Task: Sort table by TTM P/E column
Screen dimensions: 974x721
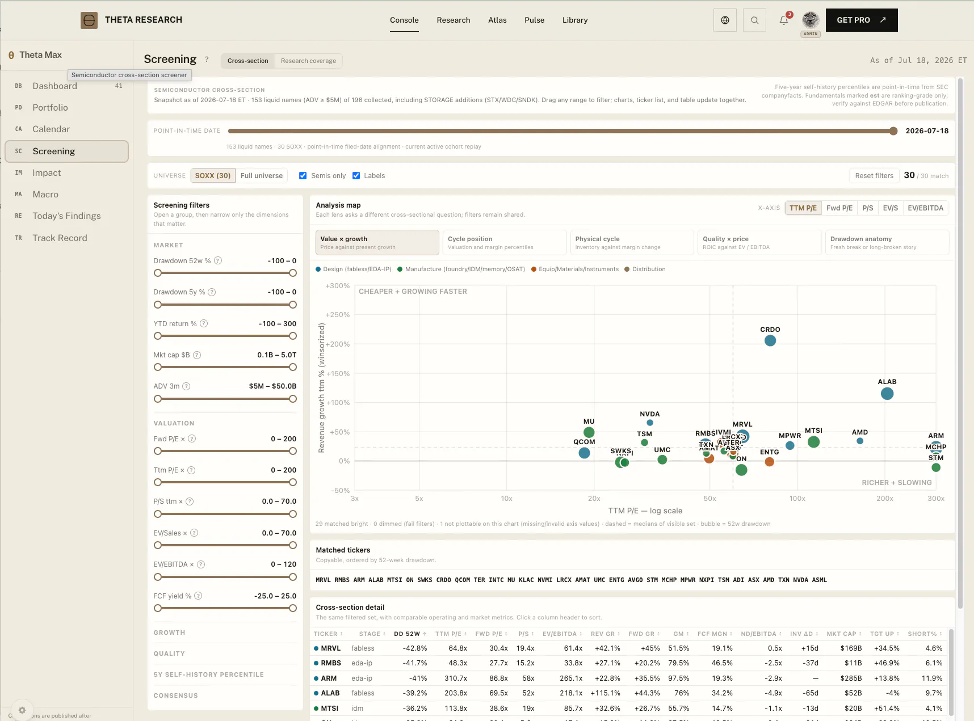Action: tap(451, 634)
